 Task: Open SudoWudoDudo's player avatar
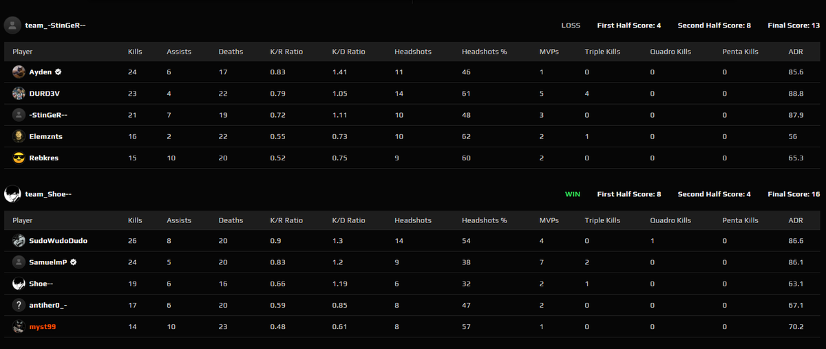[19, 241]
